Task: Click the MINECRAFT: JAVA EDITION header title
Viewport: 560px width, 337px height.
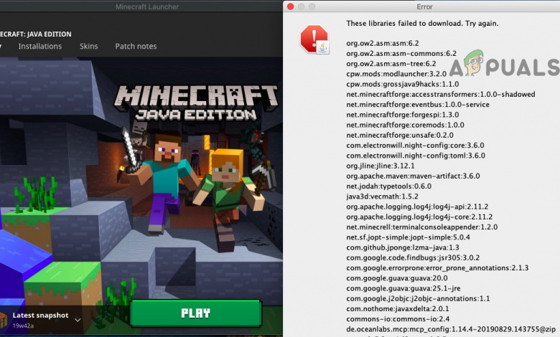Action: [36, 34]
